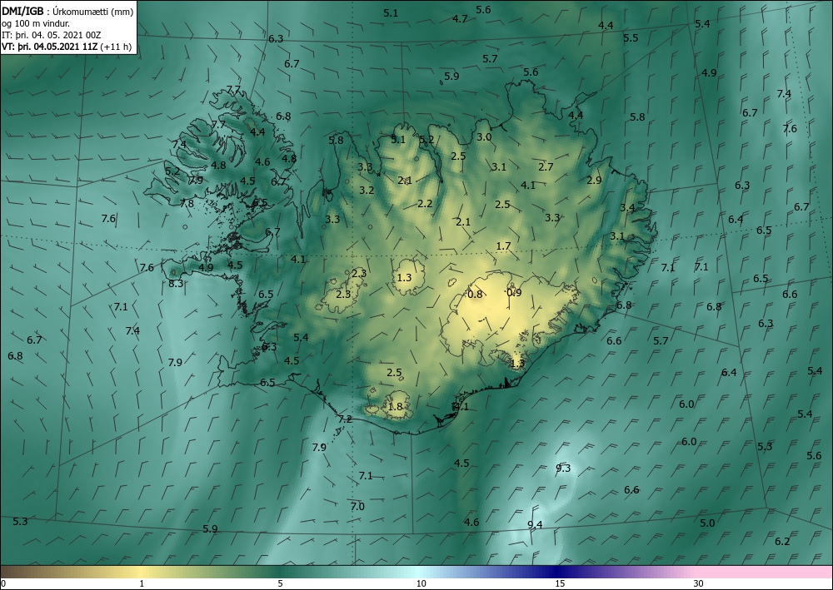Click the value 2.9 on the map

pos(594,181)
